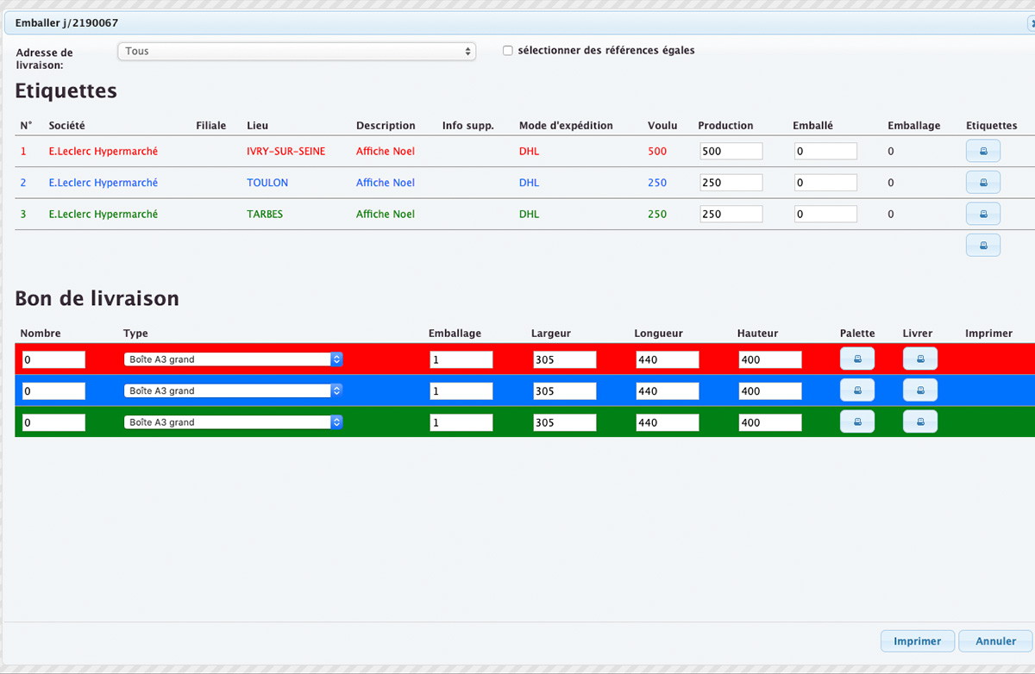The width and height of the screenshot is (1035, 674).
Task: Click the Imprimer button
Action: [x=917, y=641]
